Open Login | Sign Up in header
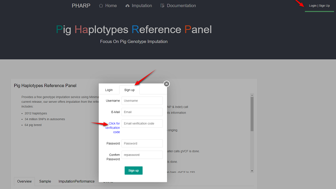The image size is (336, 189). [x=319, y=6]
